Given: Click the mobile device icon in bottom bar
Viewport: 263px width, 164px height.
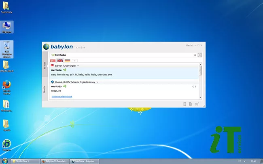Looking at the screenshot, I should tap(185, 104).
